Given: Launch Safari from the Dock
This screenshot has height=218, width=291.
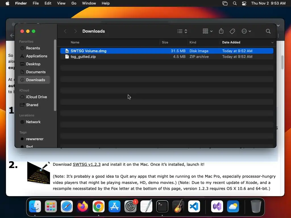Looking at the screenshot, I should (67, 206).
